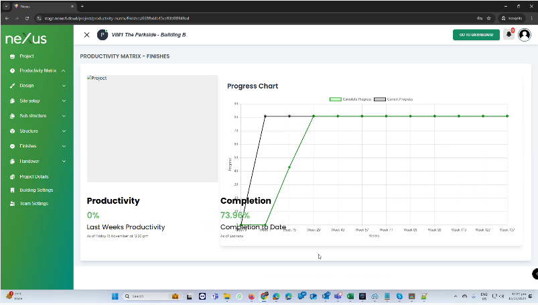Close the project panel with X icon

86,35
